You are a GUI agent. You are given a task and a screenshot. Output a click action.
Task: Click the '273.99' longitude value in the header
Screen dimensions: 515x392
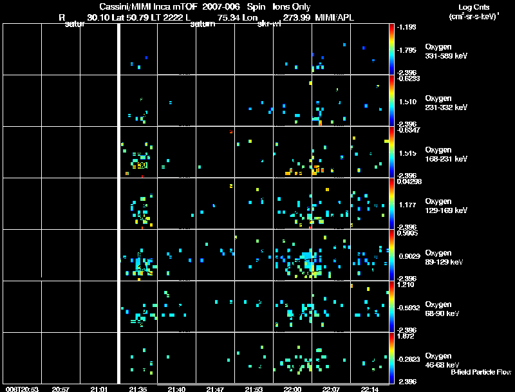point(296,17)
